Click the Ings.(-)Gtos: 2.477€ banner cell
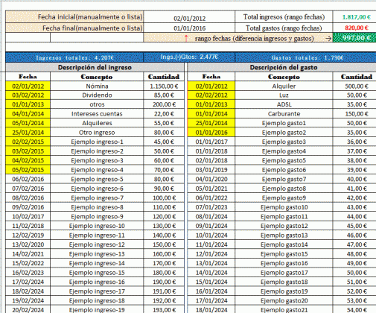Screen dimensions: 376x313 coord(189,57)
